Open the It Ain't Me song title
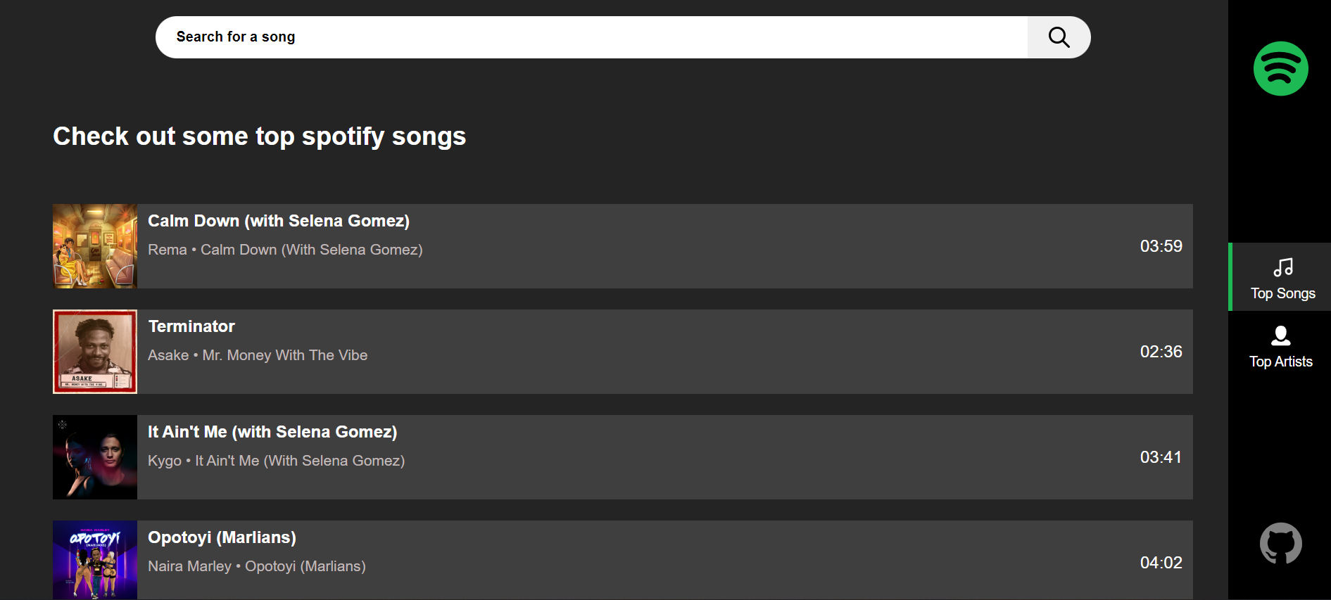 tap(272, 432)
